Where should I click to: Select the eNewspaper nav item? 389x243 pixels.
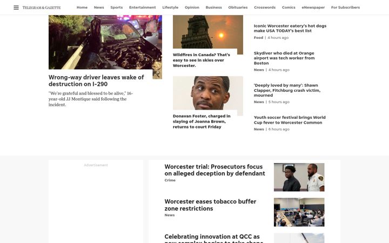coord(313,8)
